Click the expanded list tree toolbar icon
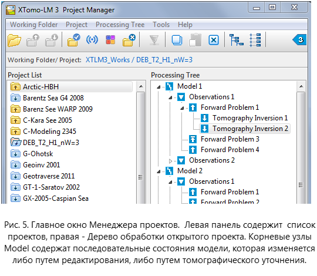This screenshot has width=317, height=276. point(255,40)
